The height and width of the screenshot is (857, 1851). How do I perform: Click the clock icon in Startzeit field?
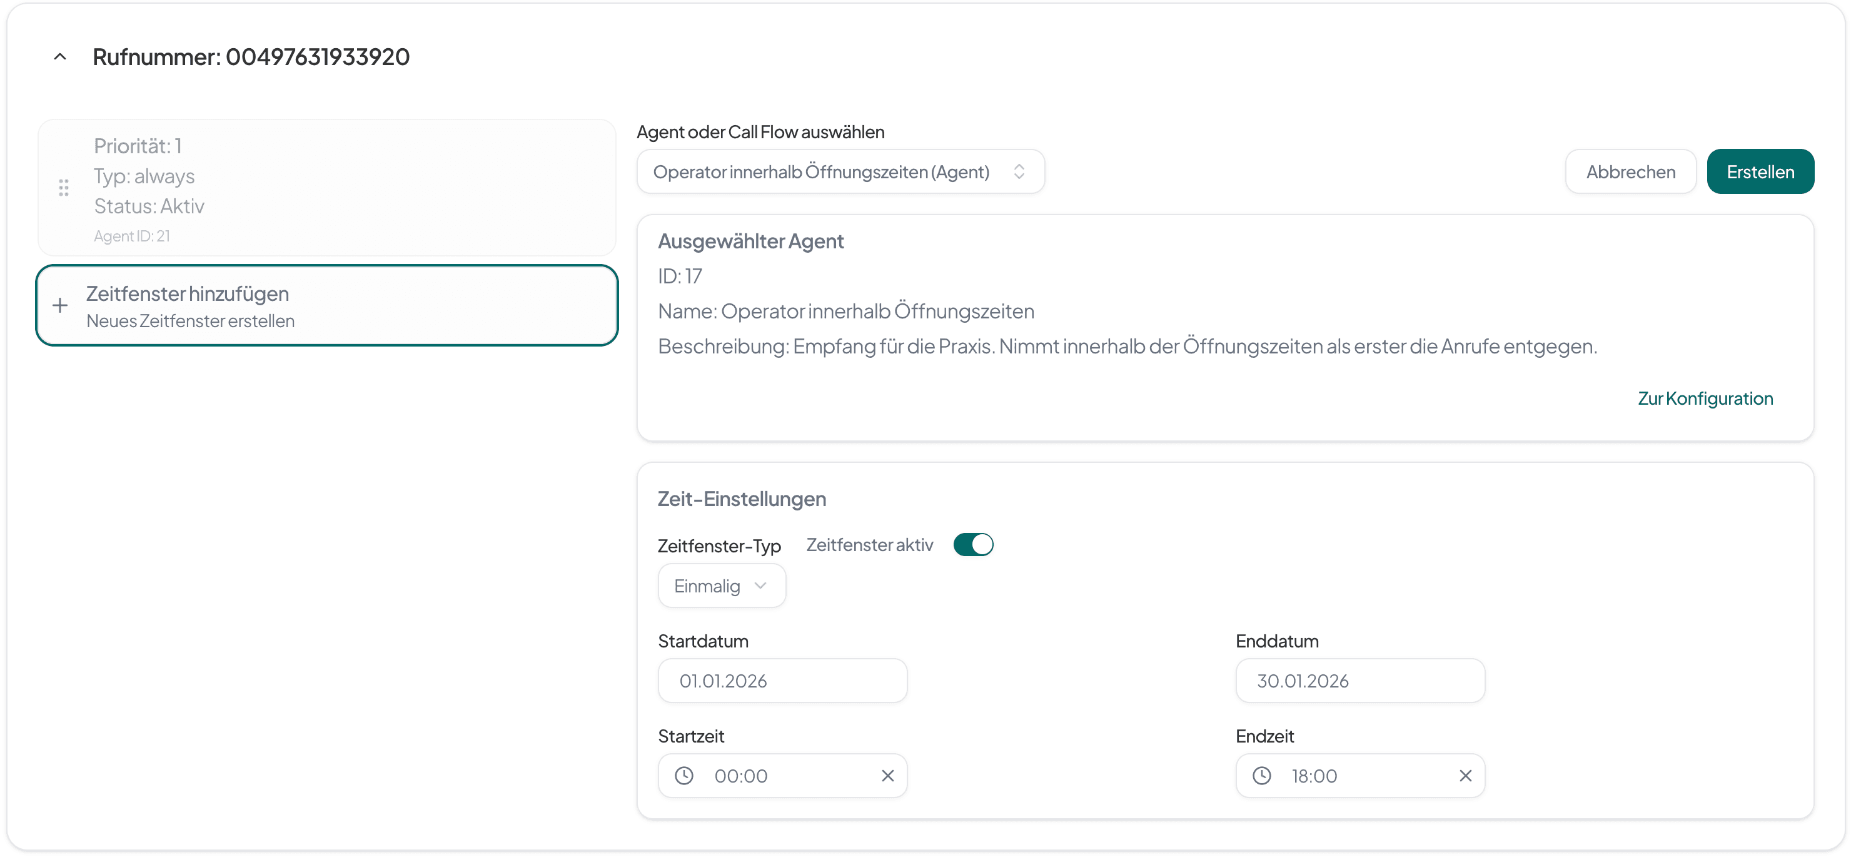pos(684,776)
